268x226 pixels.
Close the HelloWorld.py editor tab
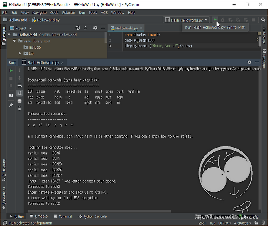click(x=141, y=28)
